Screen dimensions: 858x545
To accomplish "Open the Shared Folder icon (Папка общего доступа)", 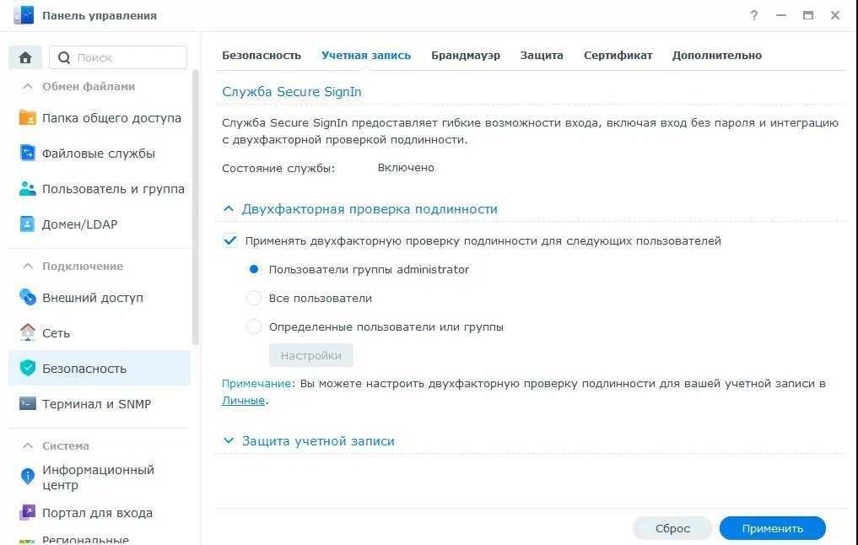I will click(28, 118).
